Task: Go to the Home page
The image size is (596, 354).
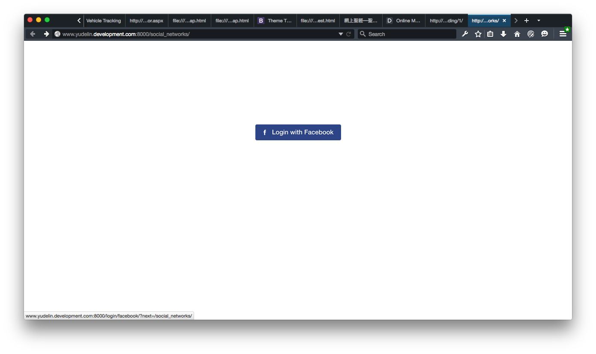Action: [x=517, y=34]
